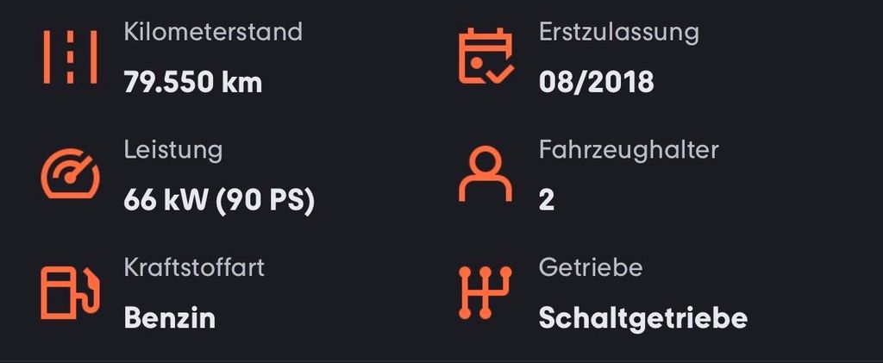Select the Getriebe label
Screen dimensions: 883x363
[x=591, y=267]
